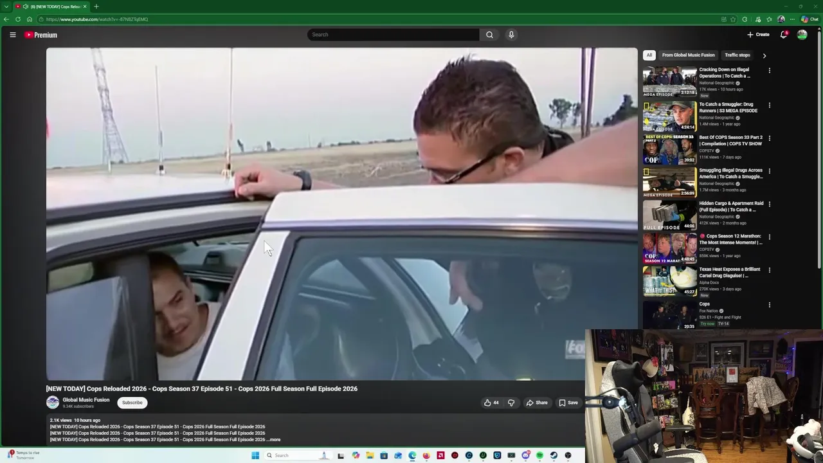Dislike the video with thumbs down
Viewport: 823px width, 463px height.
click(511, 403)
